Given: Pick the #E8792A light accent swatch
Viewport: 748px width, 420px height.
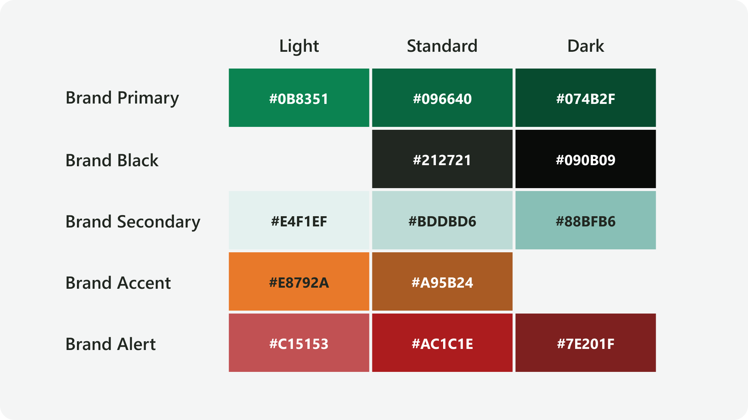Looking at the screenshot, I should [x=299, y=281].
